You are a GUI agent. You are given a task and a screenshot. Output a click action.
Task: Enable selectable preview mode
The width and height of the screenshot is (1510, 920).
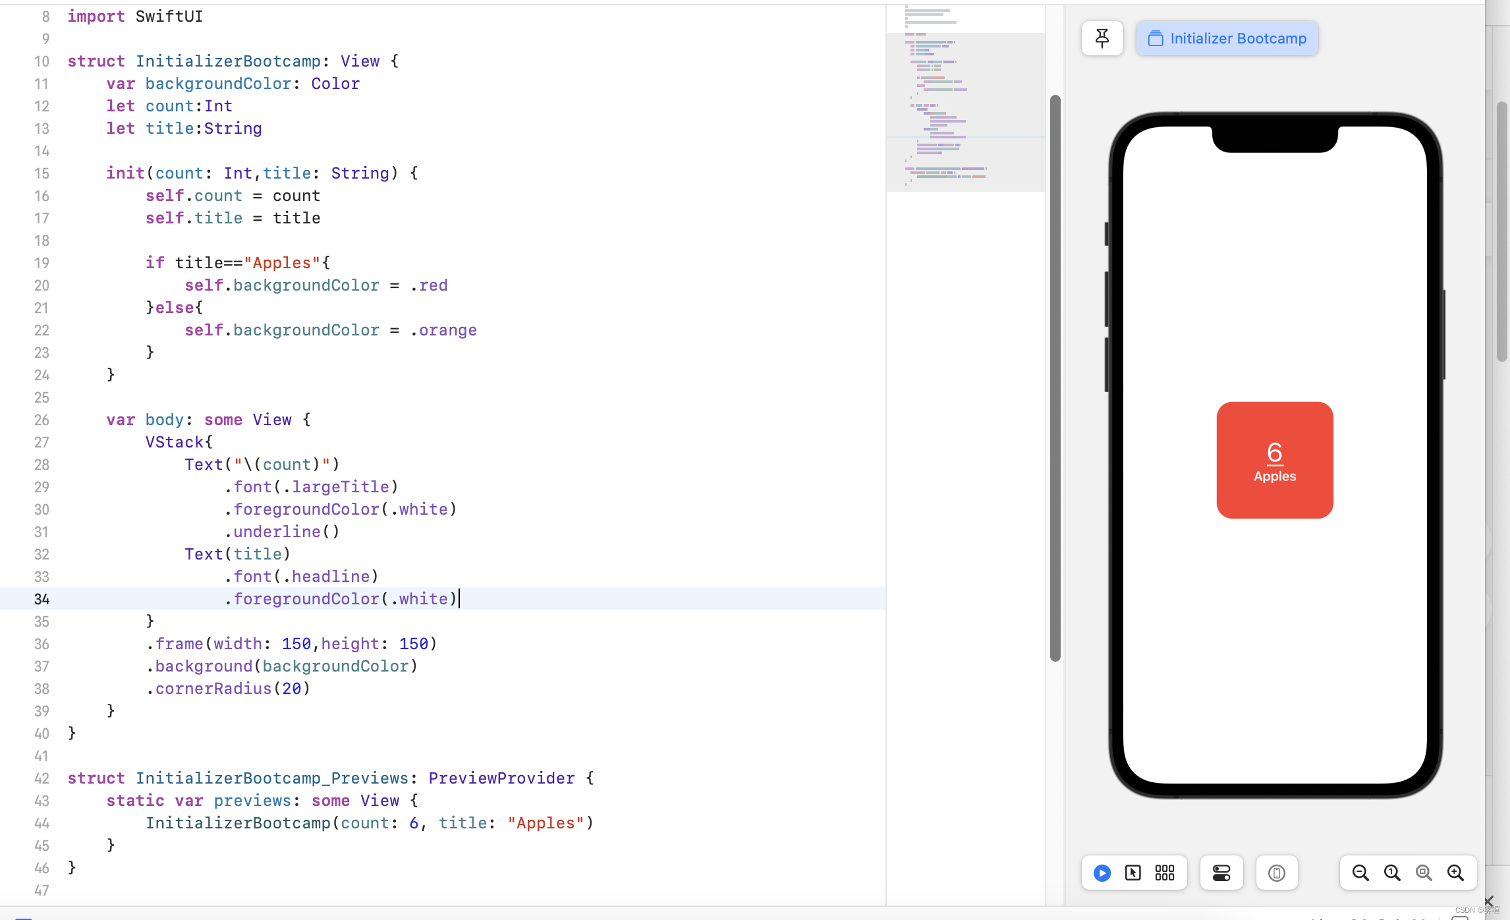[x=1132, y=873]
